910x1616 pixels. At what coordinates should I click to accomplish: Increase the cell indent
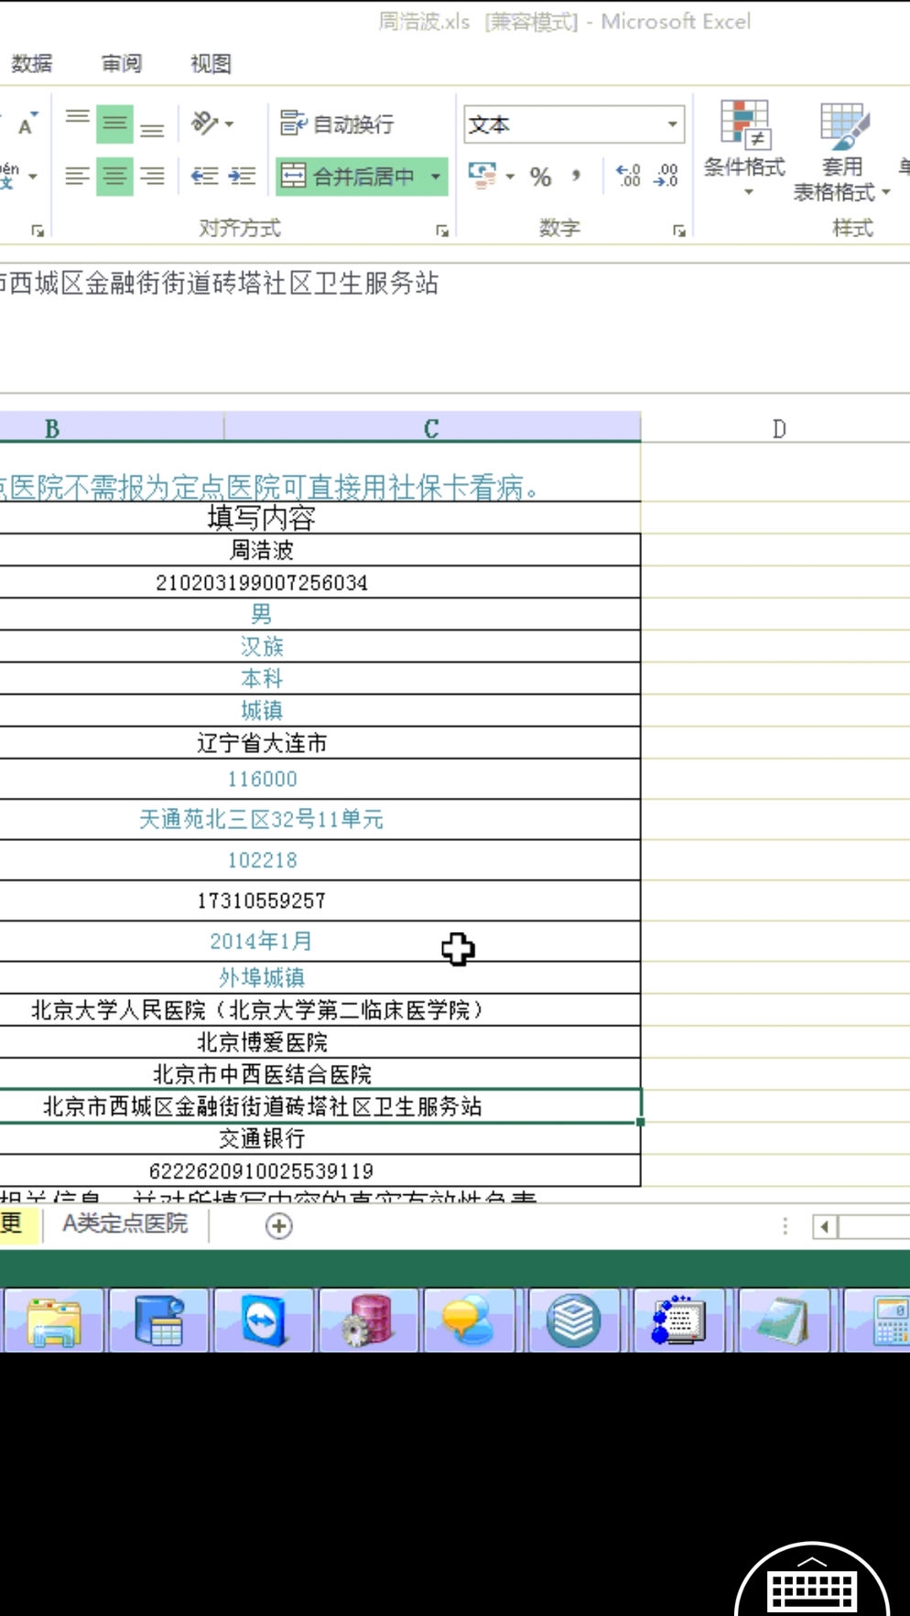click(x=243, y=176)
